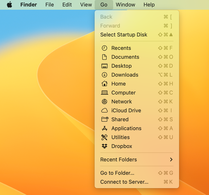Click the Network globe icon
209x195 pixels.
pyautogui.click(x=104, y=101)
